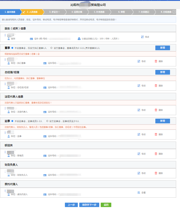
Task: Go to step 3 多证合一
Action: point(55,12)
